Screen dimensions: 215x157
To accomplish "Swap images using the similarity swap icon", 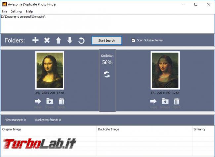I will pyautogui.click(x=107, y=74).
